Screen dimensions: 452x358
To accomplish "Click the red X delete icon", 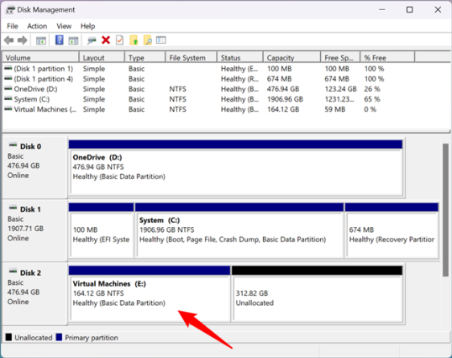I will 106,40.
